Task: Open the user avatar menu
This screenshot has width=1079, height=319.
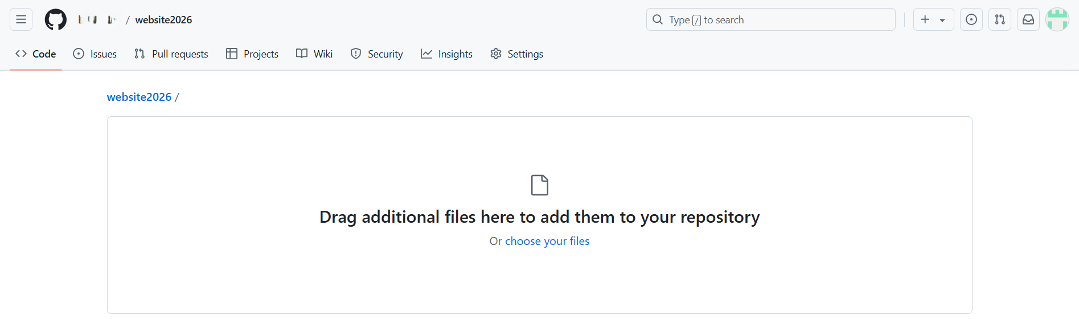Action: tap(1057, 19)
